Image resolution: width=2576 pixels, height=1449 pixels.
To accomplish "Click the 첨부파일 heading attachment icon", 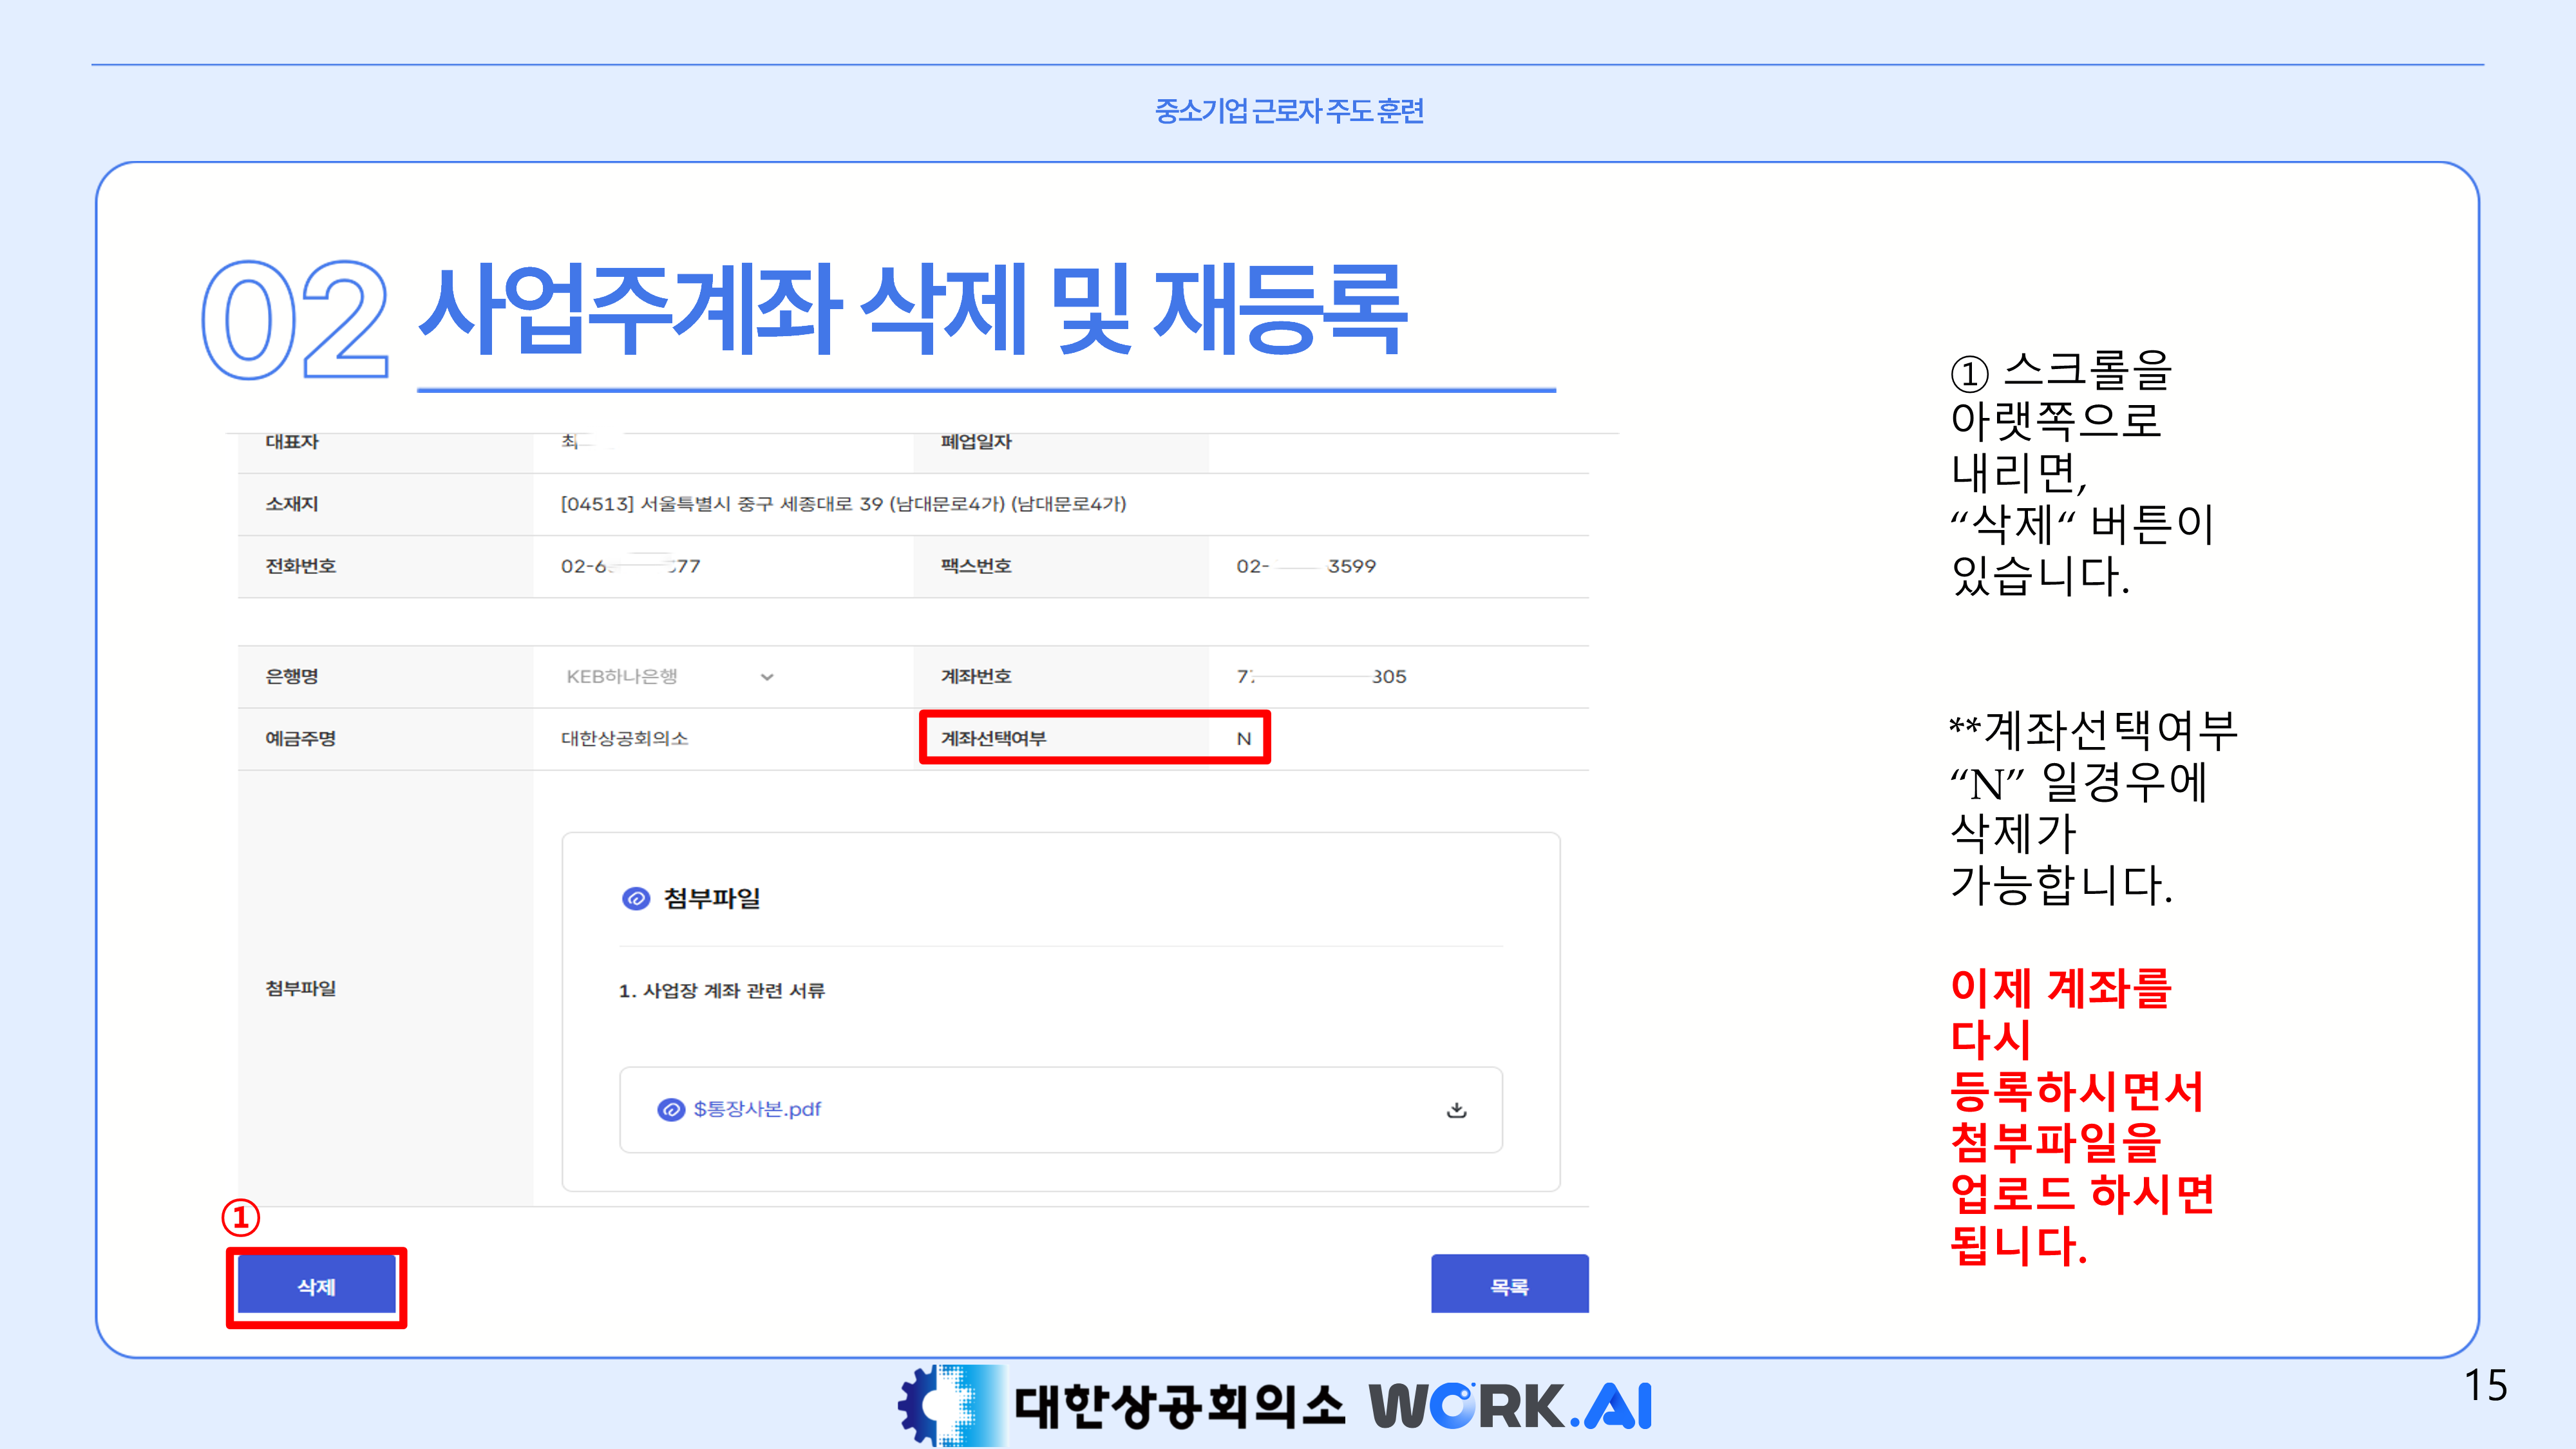I will 635,898.
